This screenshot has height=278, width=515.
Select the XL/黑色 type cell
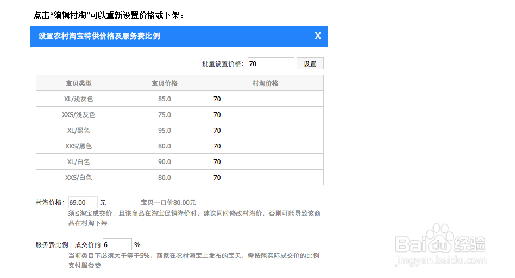79,130
